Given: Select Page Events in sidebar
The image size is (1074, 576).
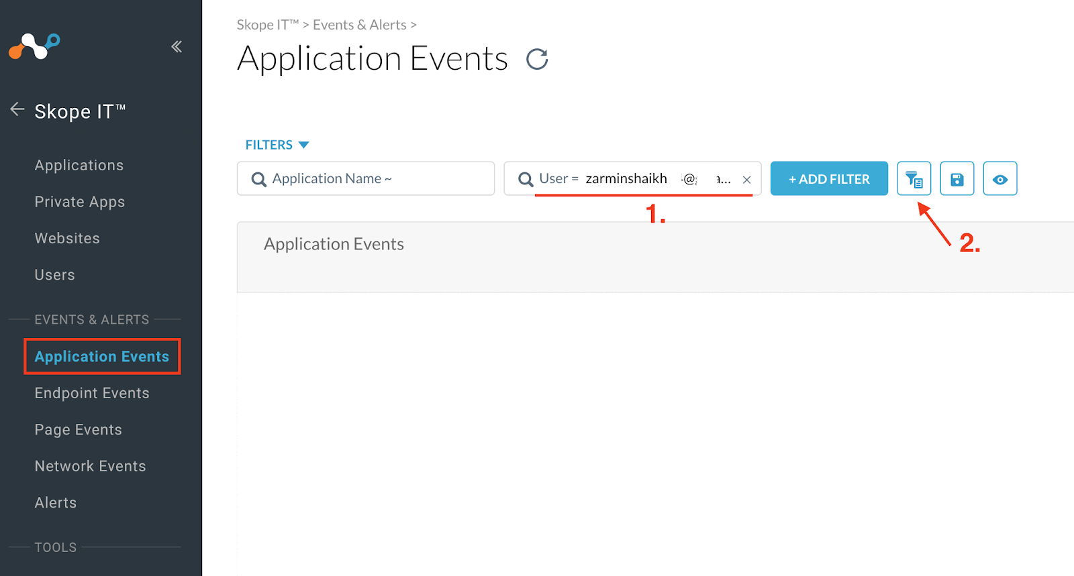Looking at the screenshot, I should pos(79,430).
